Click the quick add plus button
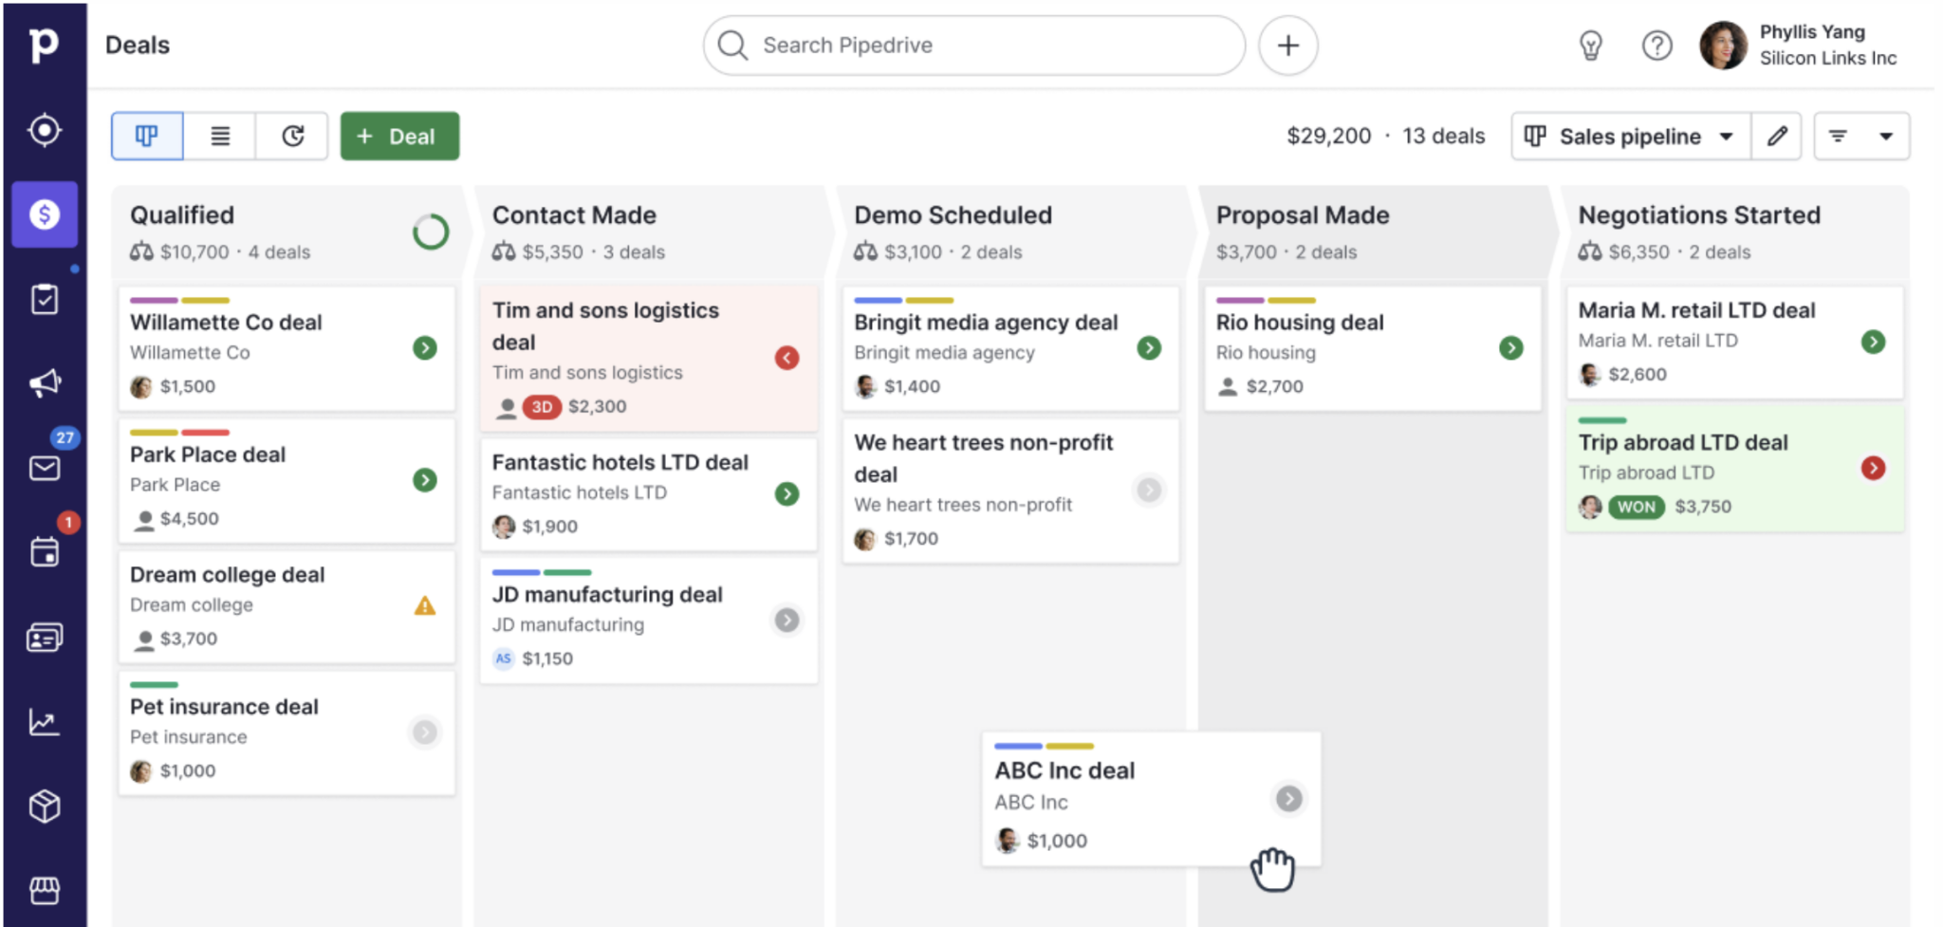 click(1287, 46)
